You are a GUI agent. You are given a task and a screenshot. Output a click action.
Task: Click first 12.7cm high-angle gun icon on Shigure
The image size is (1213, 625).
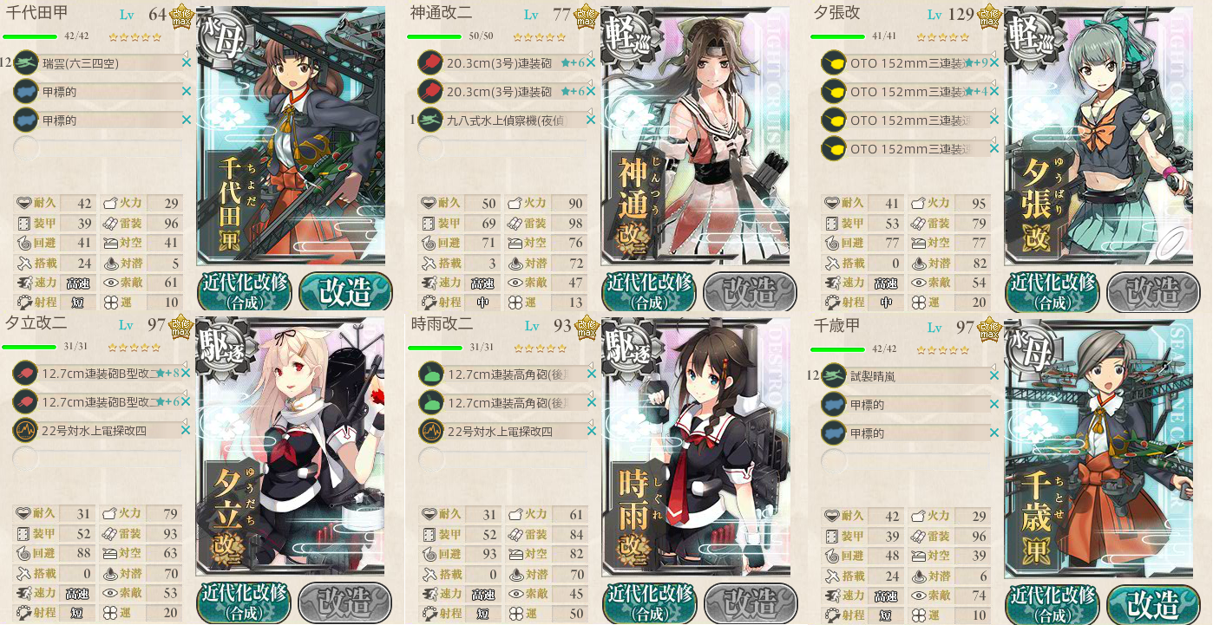(430, 374)
